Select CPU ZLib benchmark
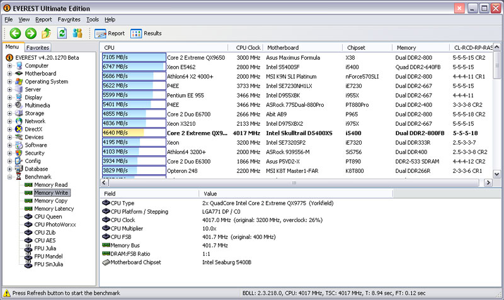The image size is (504, 300). [x=45, y=233]
